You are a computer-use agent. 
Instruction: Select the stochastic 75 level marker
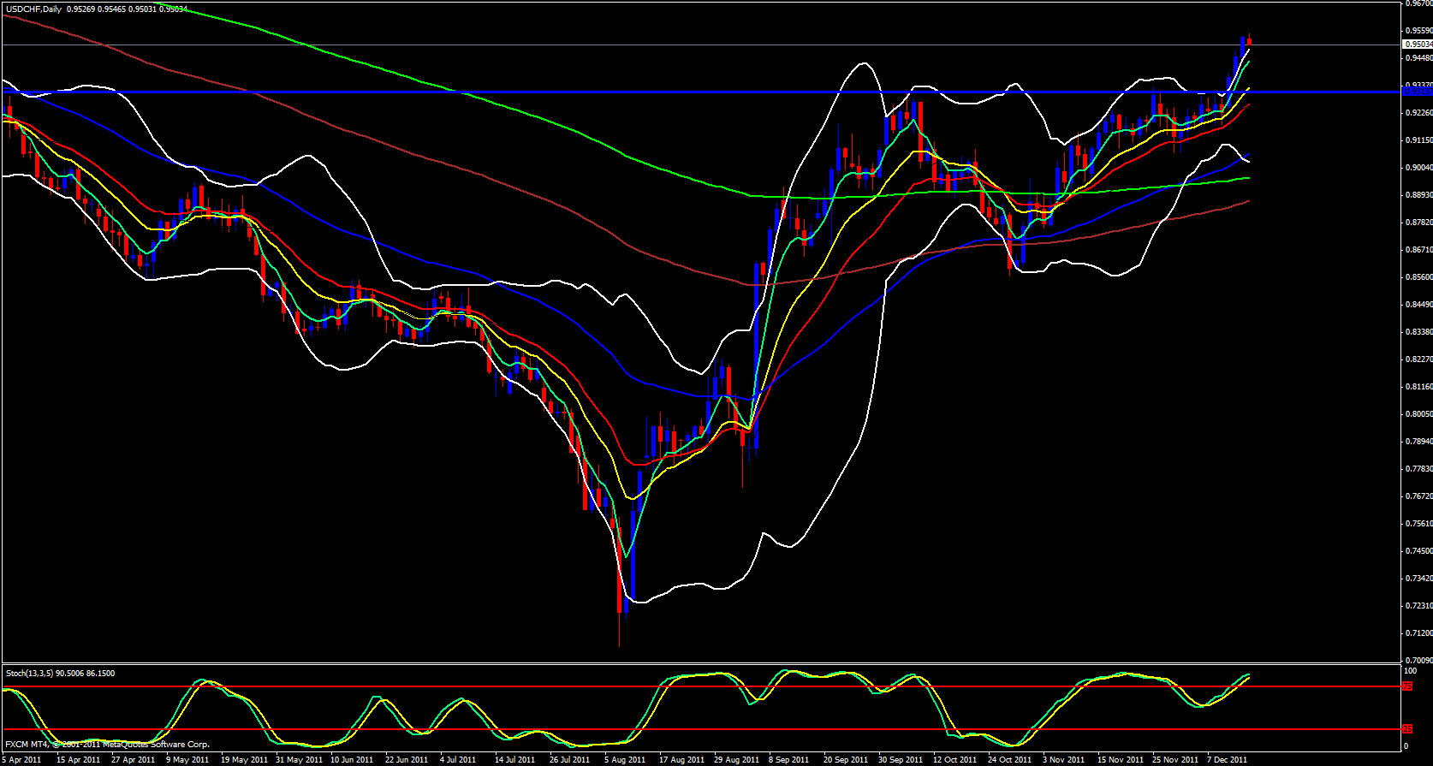coord(1407,686)
